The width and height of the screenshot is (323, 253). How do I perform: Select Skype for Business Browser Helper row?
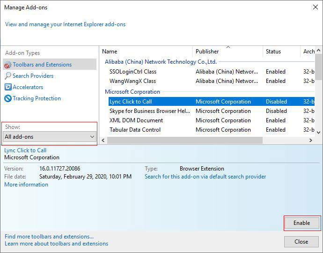click(x=212, y=111)
